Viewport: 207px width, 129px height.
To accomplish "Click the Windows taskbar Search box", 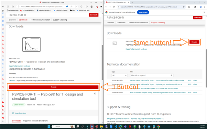I will [63, 126].
